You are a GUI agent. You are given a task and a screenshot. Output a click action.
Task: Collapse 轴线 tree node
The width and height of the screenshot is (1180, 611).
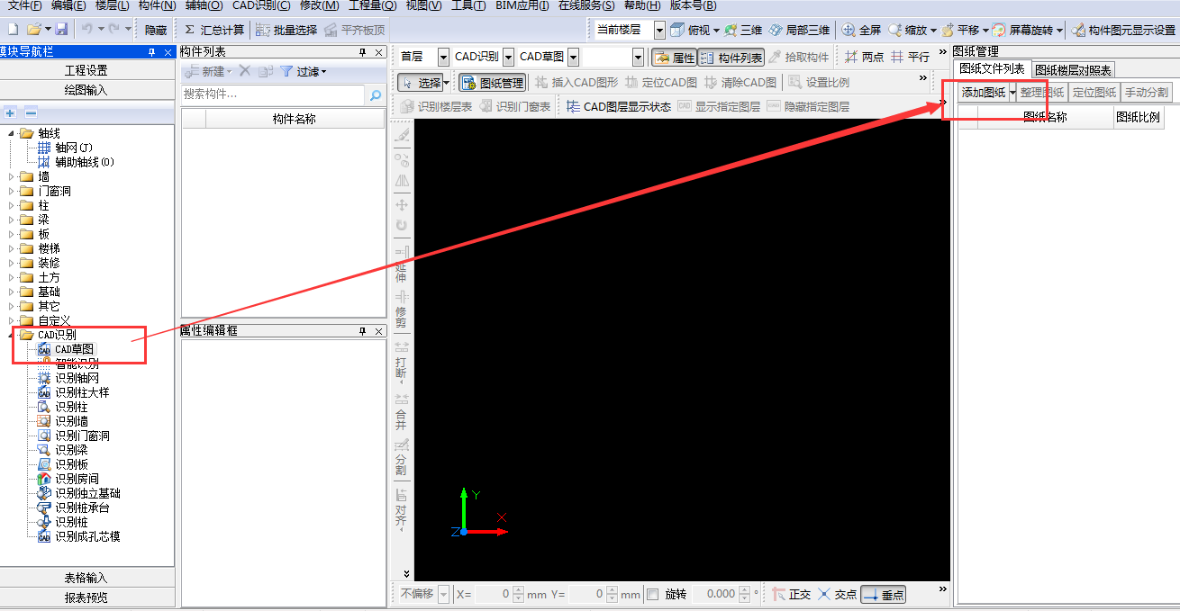pos(12,133)
